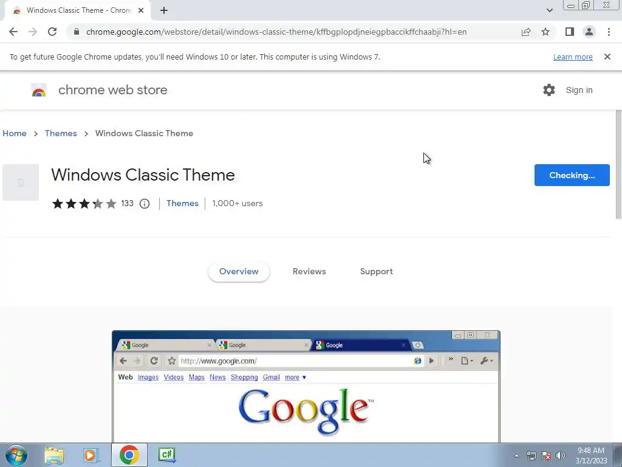Click the 1,000+ users text
The width and height of the screenshot is (622, 467).
tap(238, 203)
